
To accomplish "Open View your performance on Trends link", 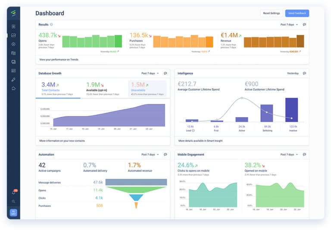I will coord(59,59).
